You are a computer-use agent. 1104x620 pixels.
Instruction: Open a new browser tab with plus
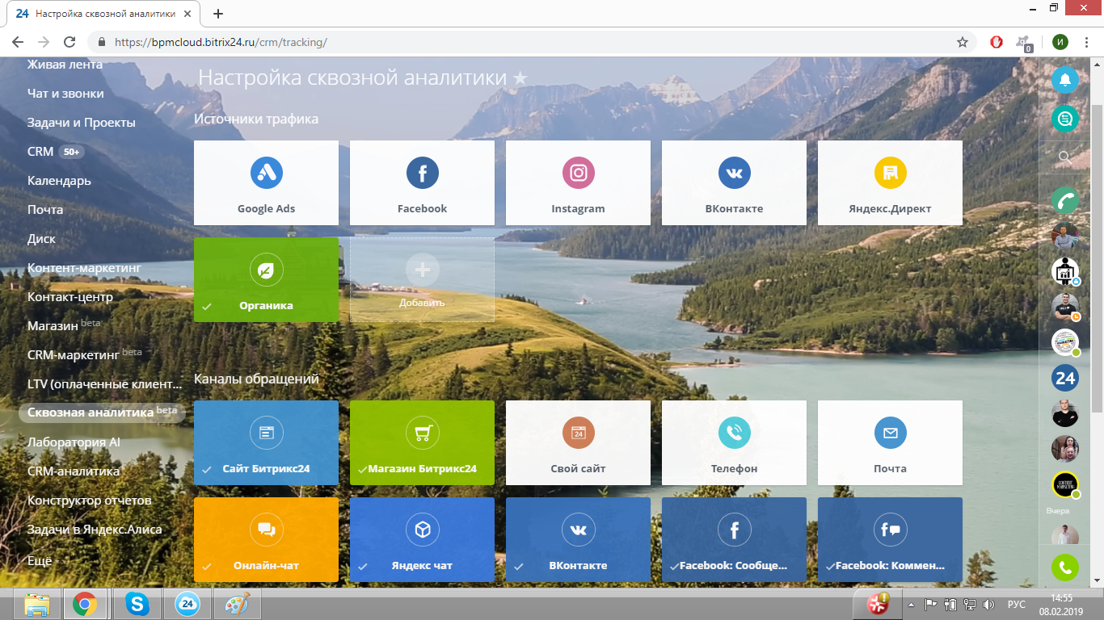coord(217,14)
